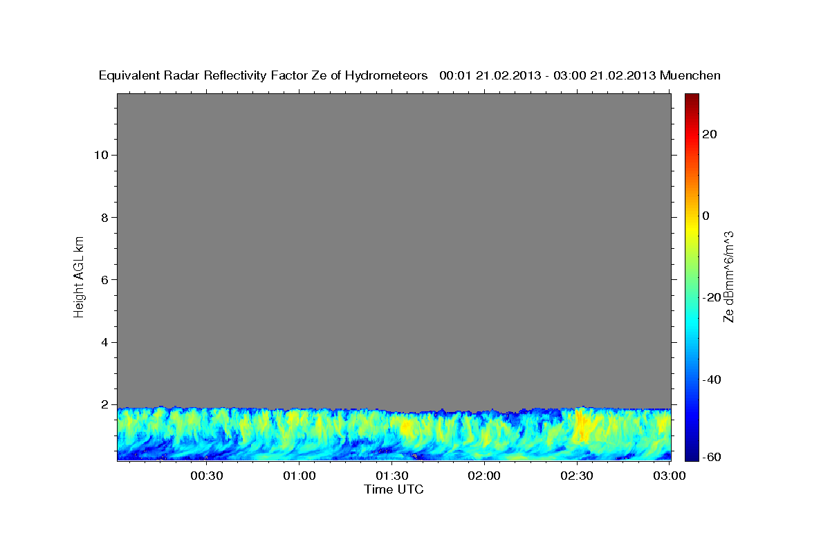The image size is (830, 553).
Task: Click the 00:30 time tick label
Action: [x=207, y=476]
